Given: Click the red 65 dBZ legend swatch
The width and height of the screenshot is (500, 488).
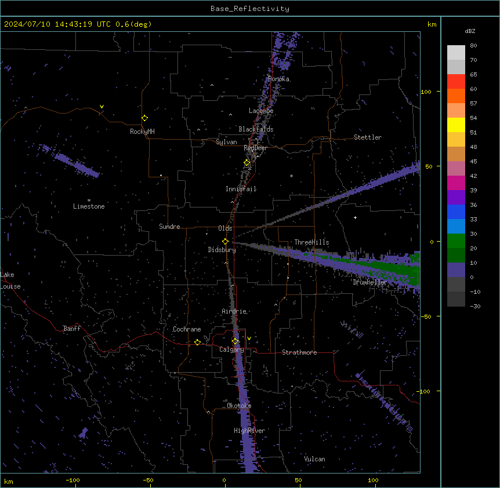Looking at the screenshot, I should point(456,82).
